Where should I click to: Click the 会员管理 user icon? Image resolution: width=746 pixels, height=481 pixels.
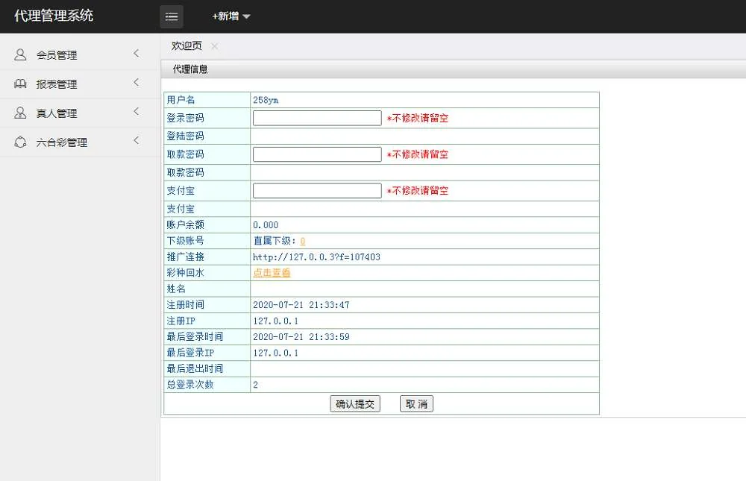21,54
